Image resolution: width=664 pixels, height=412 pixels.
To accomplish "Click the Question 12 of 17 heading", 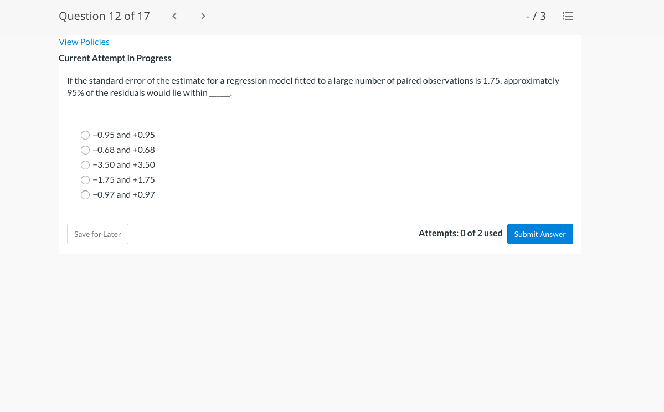I will tap(104, 16).
